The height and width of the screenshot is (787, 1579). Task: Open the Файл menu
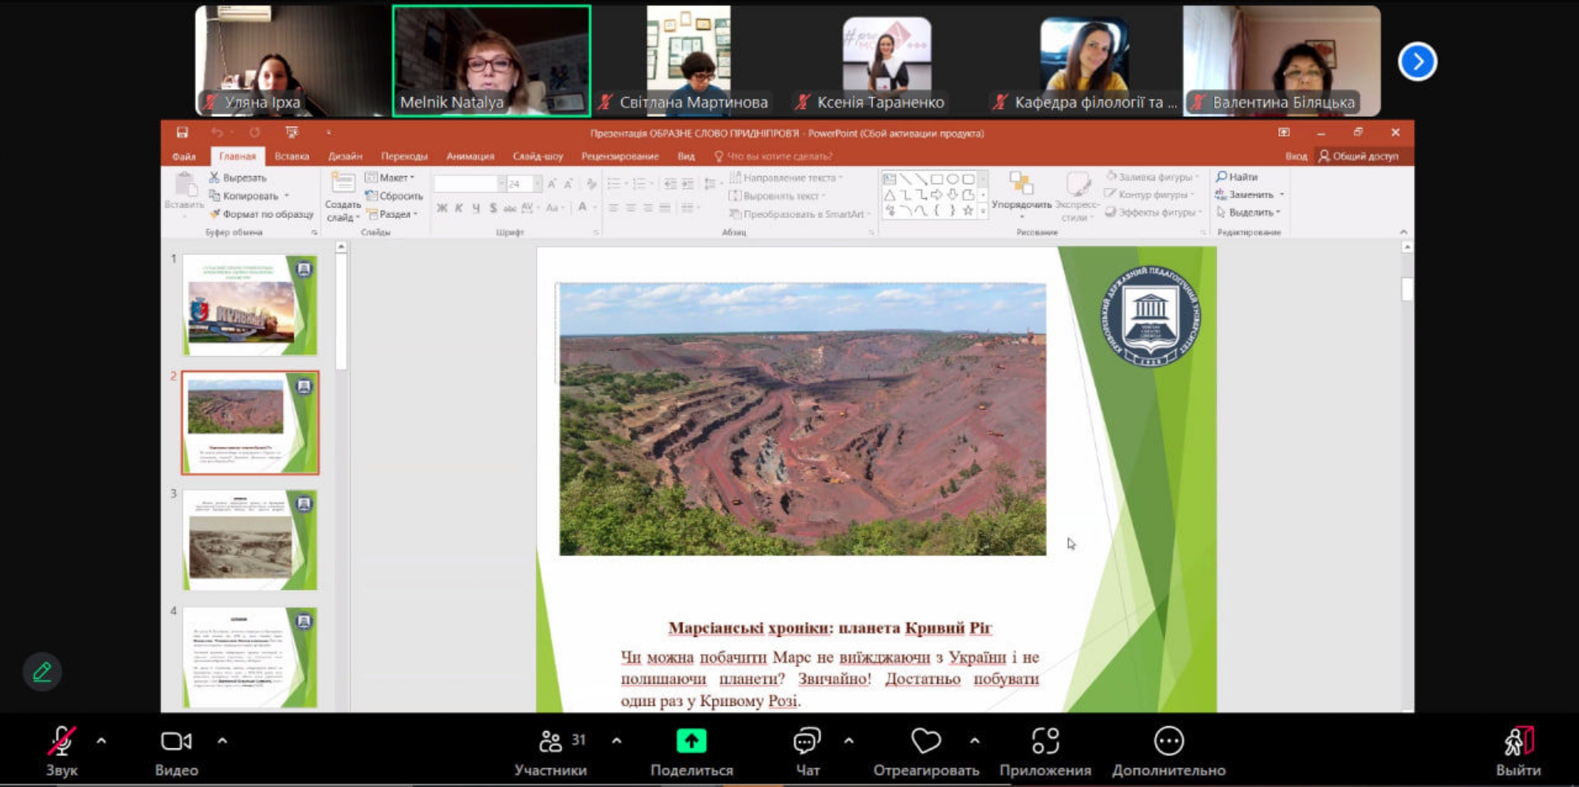(x=184, y=156)
